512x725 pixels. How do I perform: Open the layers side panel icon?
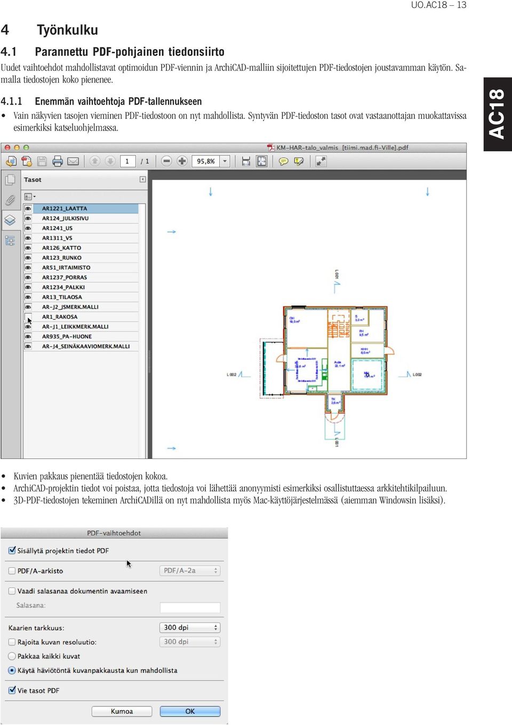pos(10,220)
